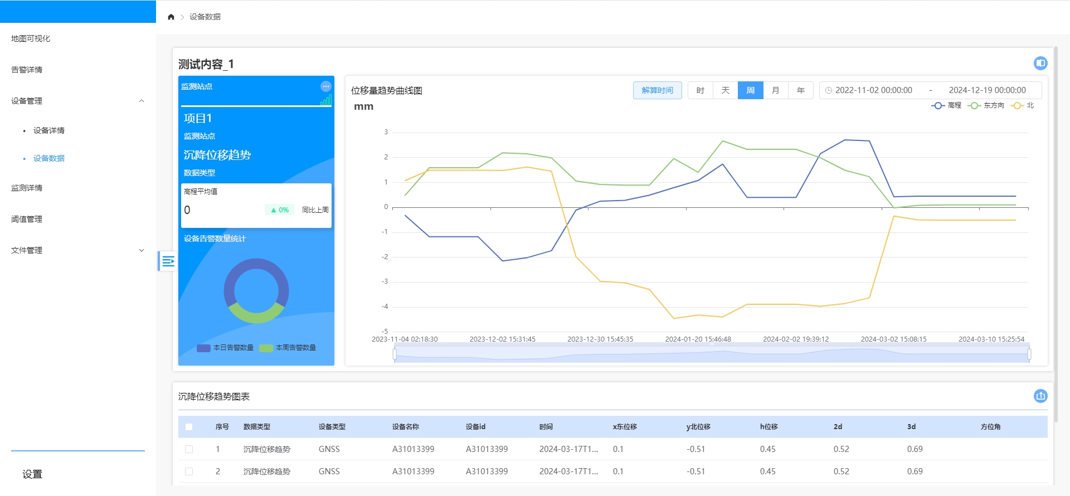Expand the 文件管理 menu section
The height and width of the screenshot is (496, 1070).
(x=78, y=250)
